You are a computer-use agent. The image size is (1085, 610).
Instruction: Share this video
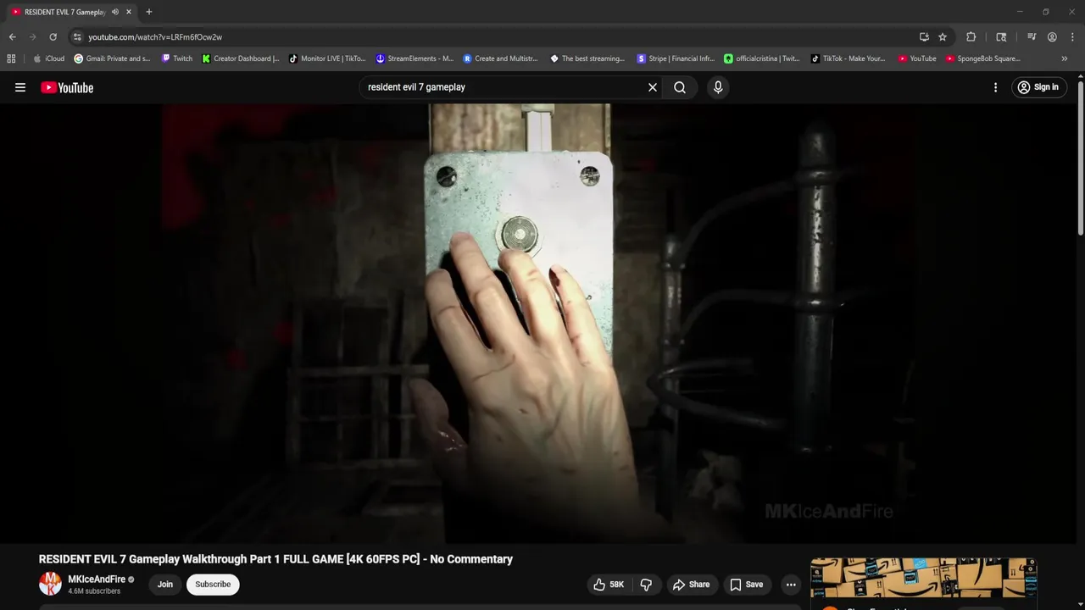point(691,585)
